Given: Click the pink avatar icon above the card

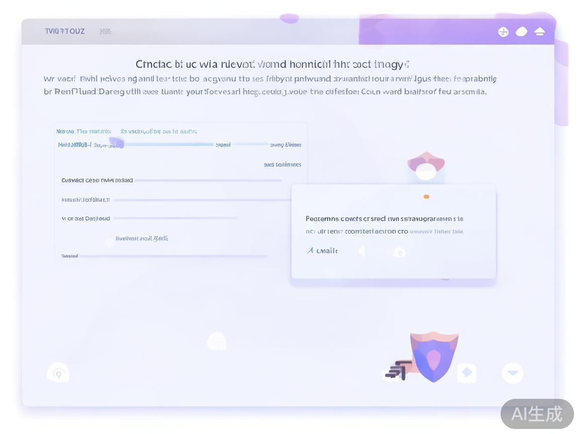Looking at the screenshot, I should pyautogui.click(x=426, y=166).
